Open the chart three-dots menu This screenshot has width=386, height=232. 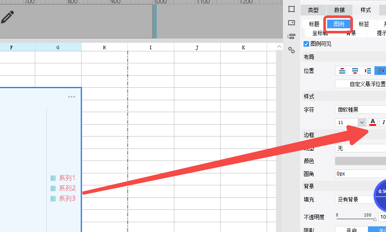tap(72, 97)
